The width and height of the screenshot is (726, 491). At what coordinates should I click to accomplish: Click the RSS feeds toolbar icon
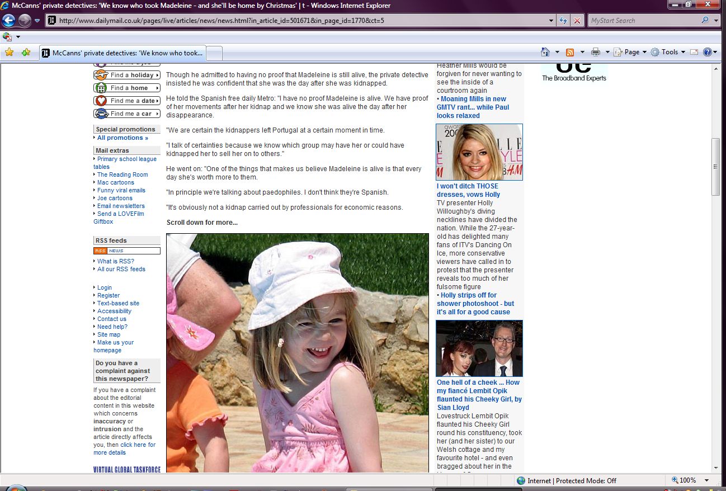click(570, 52)
